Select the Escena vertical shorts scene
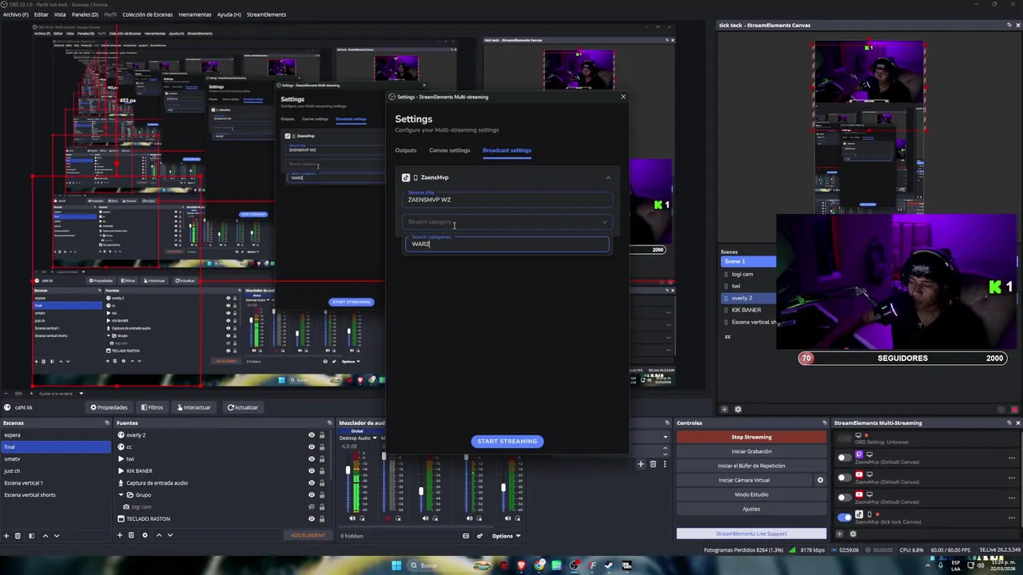This screenshot has height=575, width=1023. click(54, 495)
